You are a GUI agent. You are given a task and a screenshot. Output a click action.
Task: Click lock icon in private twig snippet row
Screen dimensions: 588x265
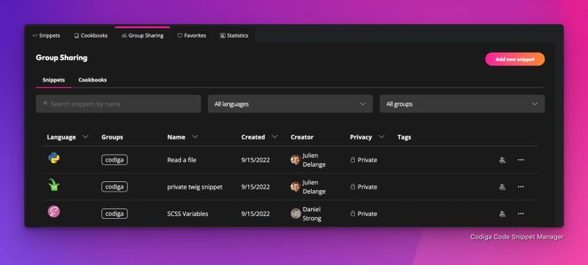coord(353,186)
